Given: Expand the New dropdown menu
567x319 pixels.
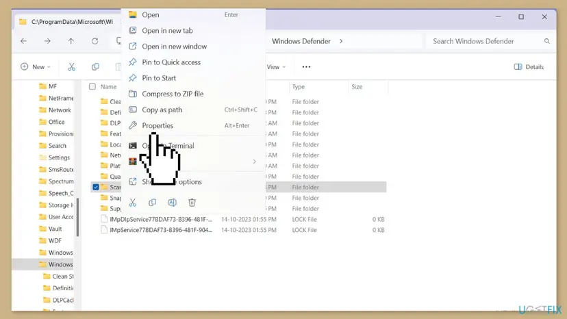Looking at the screenshot, I should click(36, 67).
